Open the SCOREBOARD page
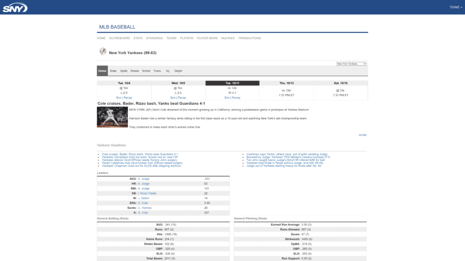 click(x=119, y=38)
